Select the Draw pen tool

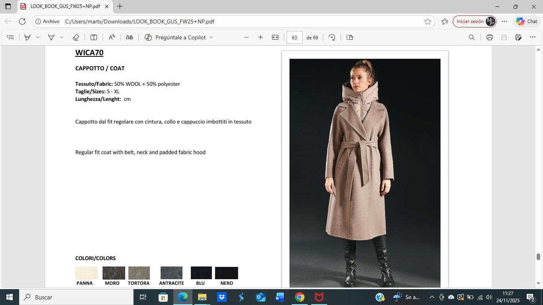(x=51, y=37)
